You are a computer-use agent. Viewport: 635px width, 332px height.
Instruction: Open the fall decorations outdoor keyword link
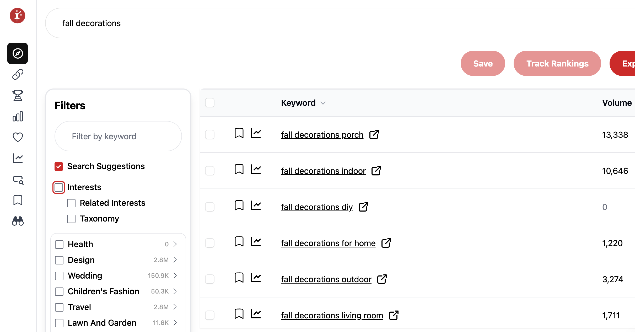pyautogui.click(x=326, y=279)
